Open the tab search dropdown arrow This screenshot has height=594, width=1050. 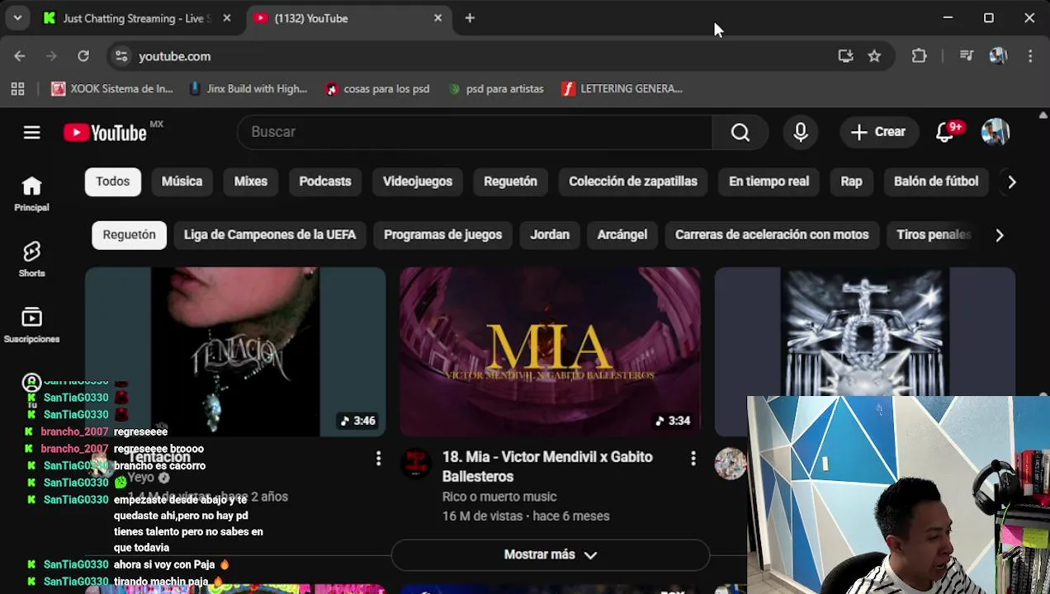tap(17, 18)
